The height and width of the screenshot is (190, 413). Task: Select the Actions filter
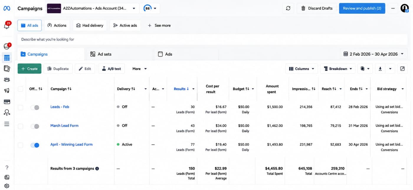click(57, 26)
